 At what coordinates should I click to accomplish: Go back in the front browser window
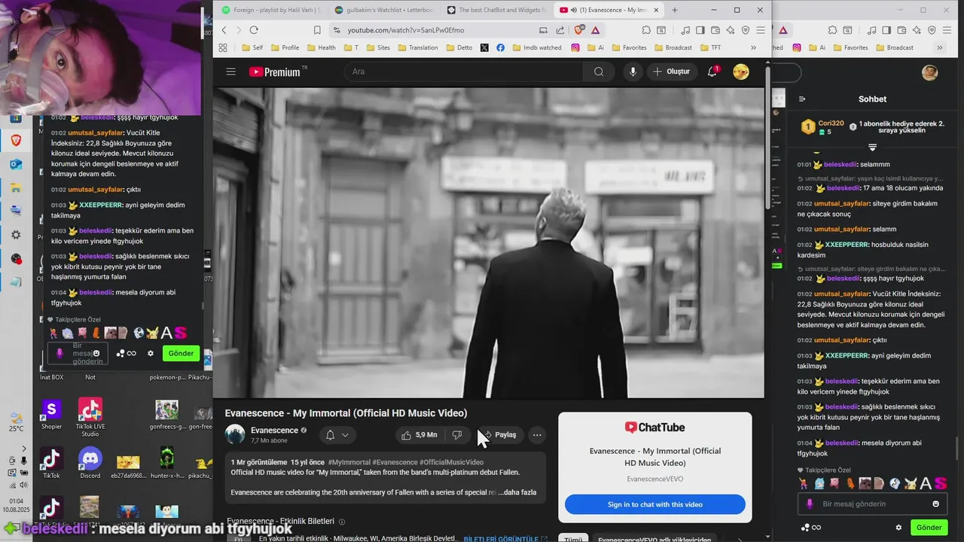click(x=224, y=30)
